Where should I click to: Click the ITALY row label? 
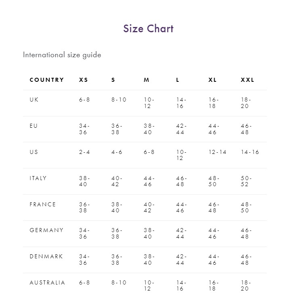[38, 178]
